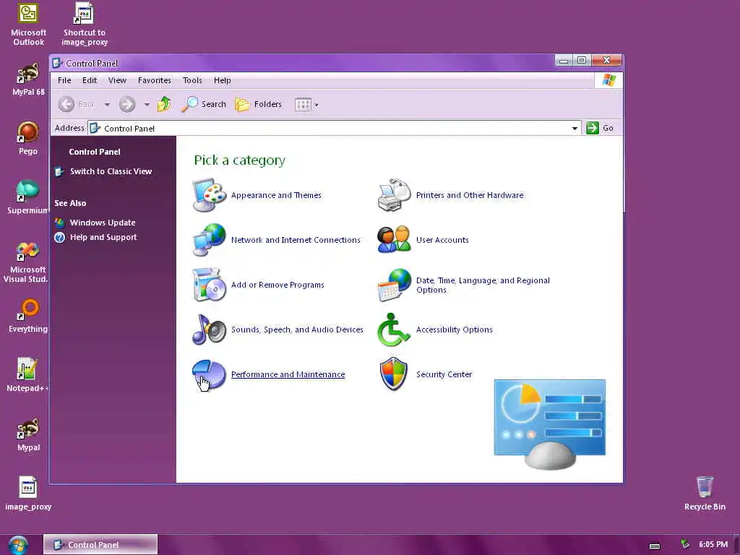Open the Favorites menu
The image size is (740, 555).
[155, 80]
